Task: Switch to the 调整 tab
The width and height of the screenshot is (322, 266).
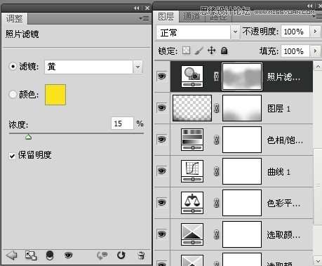Action: (14, 18)
